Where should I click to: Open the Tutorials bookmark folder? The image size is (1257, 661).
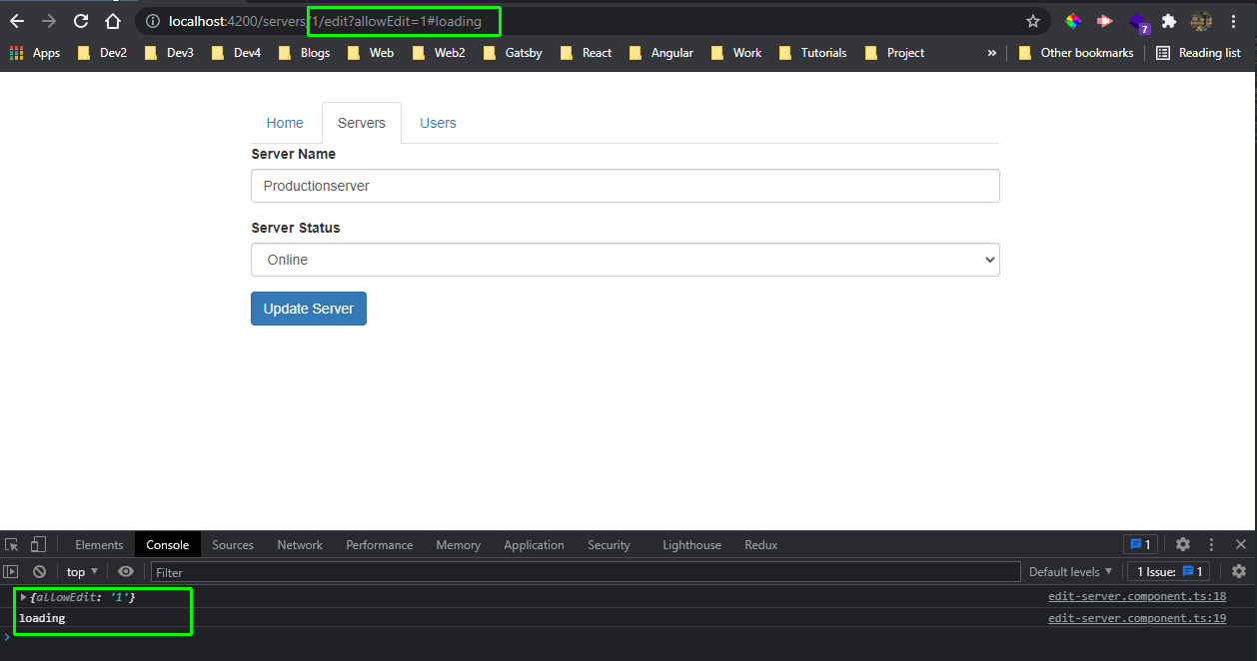812,53
